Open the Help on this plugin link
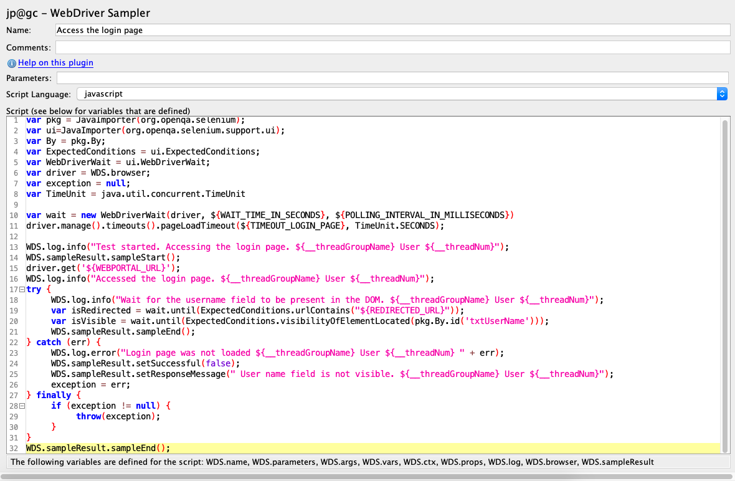Viewport: 735px width, 481px height. (55, 63)
